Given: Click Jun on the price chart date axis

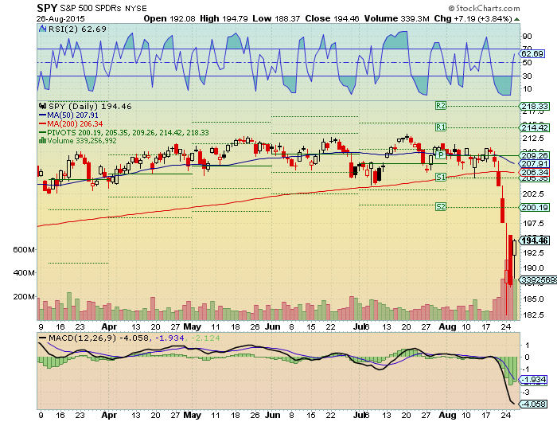Looking at the screenshot, I should pos(273,326).
